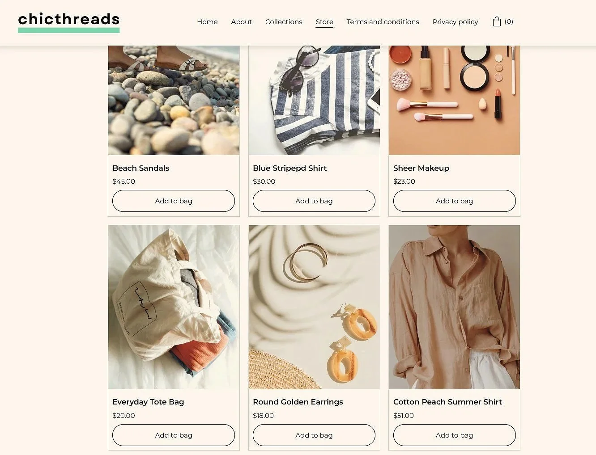
Task: Click the Beach Sandals product title
Action: click(x=141, y=168)
